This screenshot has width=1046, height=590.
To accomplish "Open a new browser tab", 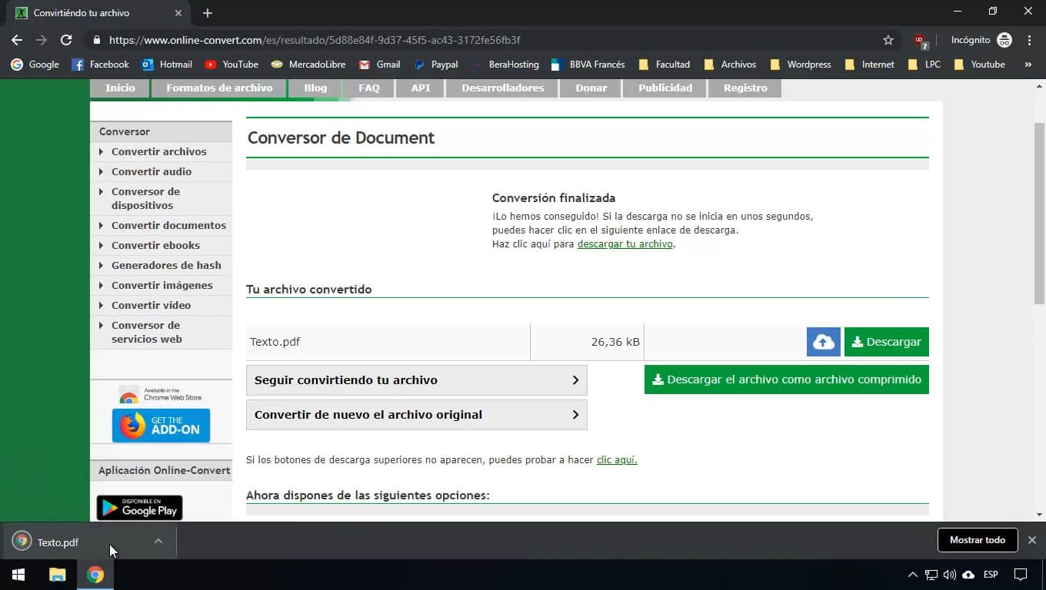I will tap(208, 13).
